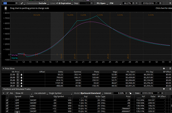The image size is (172, 113).
Task: Click the $6,282.55 P/L Open value
Action: point(130,75)
